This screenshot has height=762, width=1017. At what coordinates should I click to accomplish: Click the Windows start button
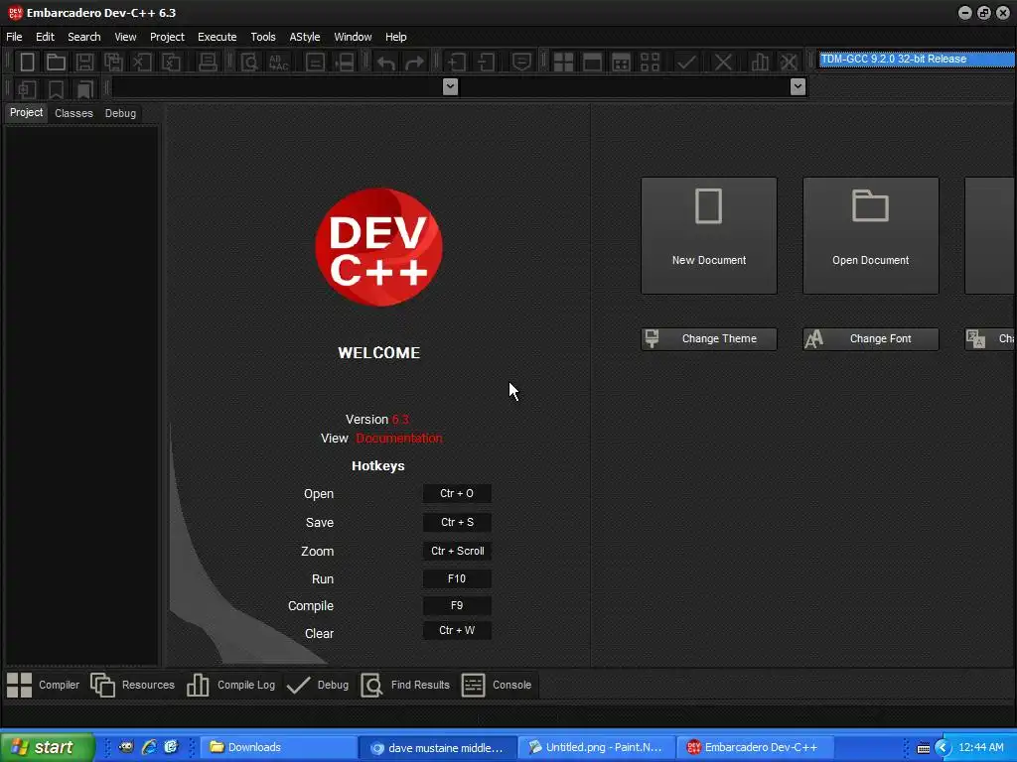pos(48,747)
